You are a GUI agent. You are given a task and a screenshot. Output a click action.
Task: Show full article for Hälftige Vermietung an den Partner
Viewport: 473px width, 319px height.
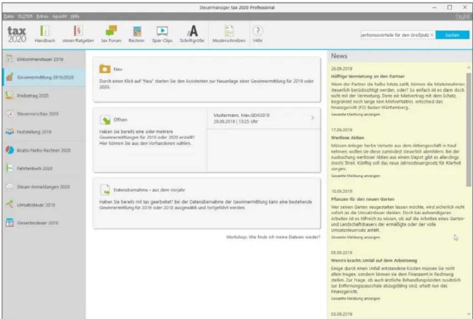coord(355,115)
